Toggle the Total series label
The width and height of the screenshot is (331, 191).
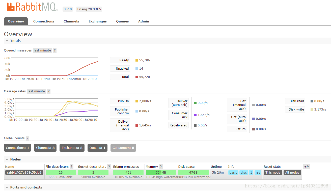point(120,77)
